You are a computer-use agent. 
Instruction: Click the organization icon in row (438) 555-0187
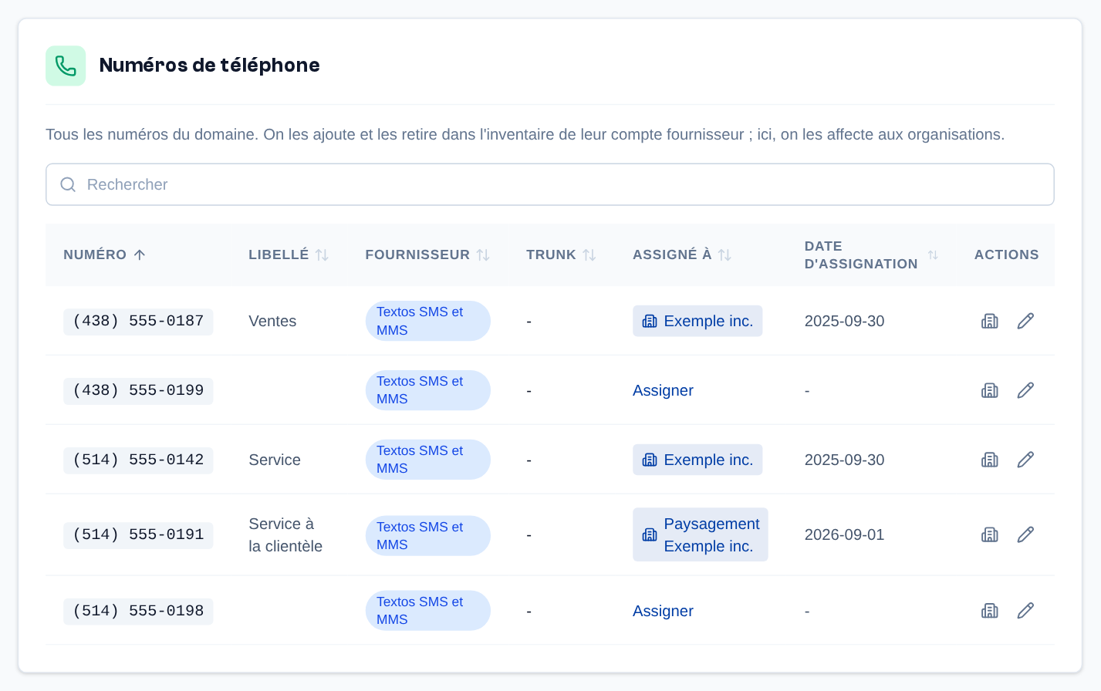[x=990, y=321]
